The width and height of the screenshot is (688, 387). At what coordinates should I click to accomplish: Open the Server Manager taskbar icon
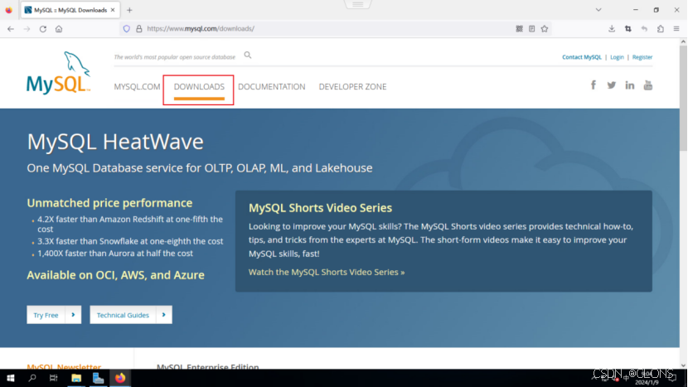98,378
